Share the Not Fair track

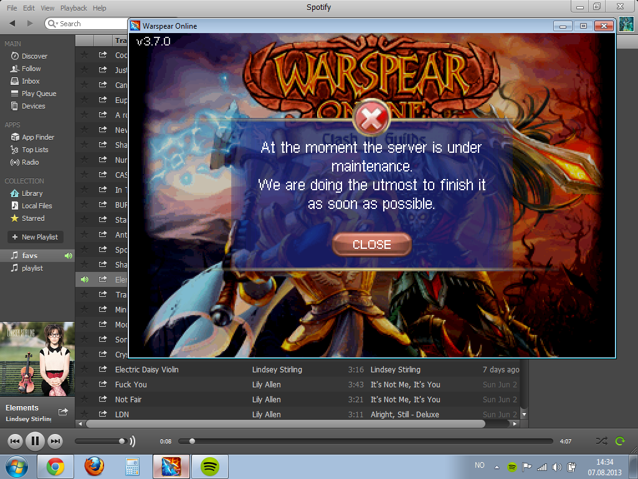[x=103, y=399]
